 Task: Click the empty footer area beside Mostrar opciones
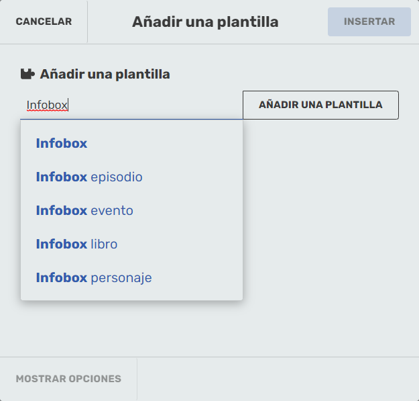[x=278, y=379]
